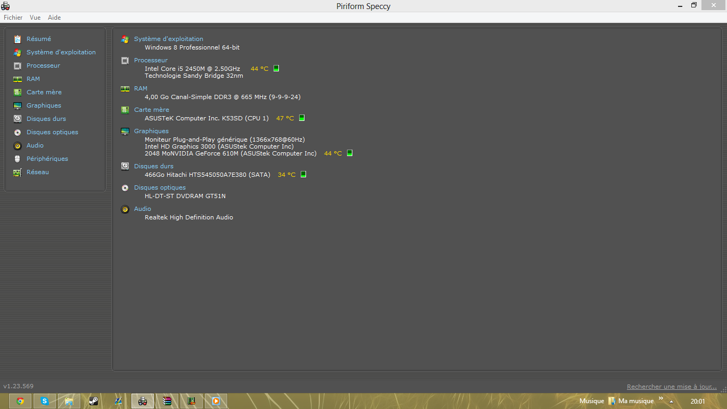The height and width of the screenshot is (409, 727).
Task: Click the Technologie Sandy Bridge 32nm line
Action: 194,76
